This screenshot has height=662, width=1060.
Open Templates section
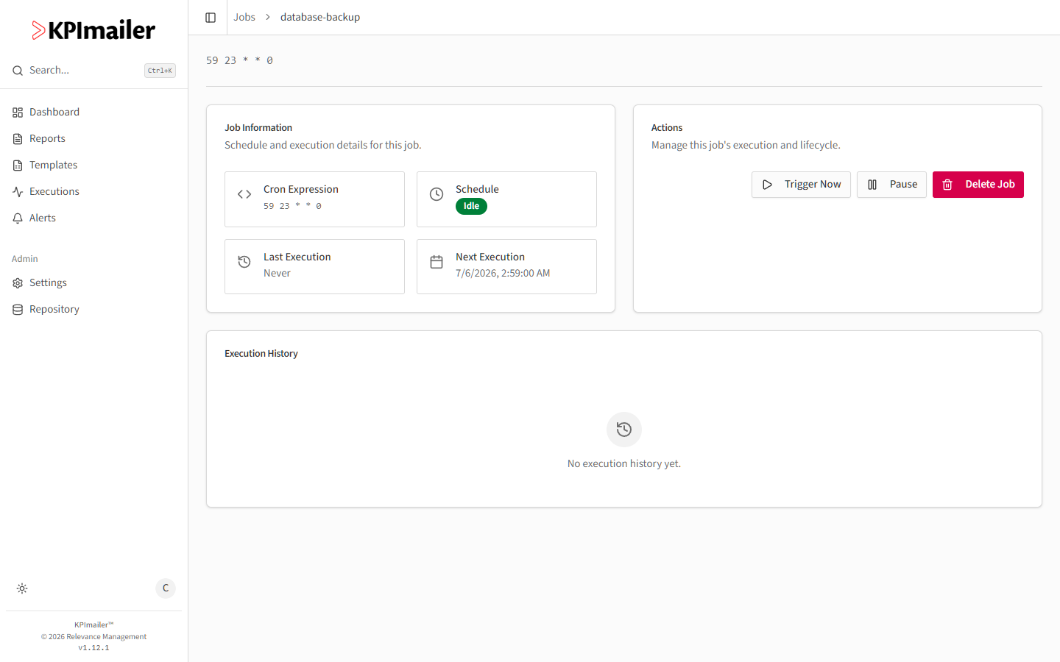coord(93,165)
